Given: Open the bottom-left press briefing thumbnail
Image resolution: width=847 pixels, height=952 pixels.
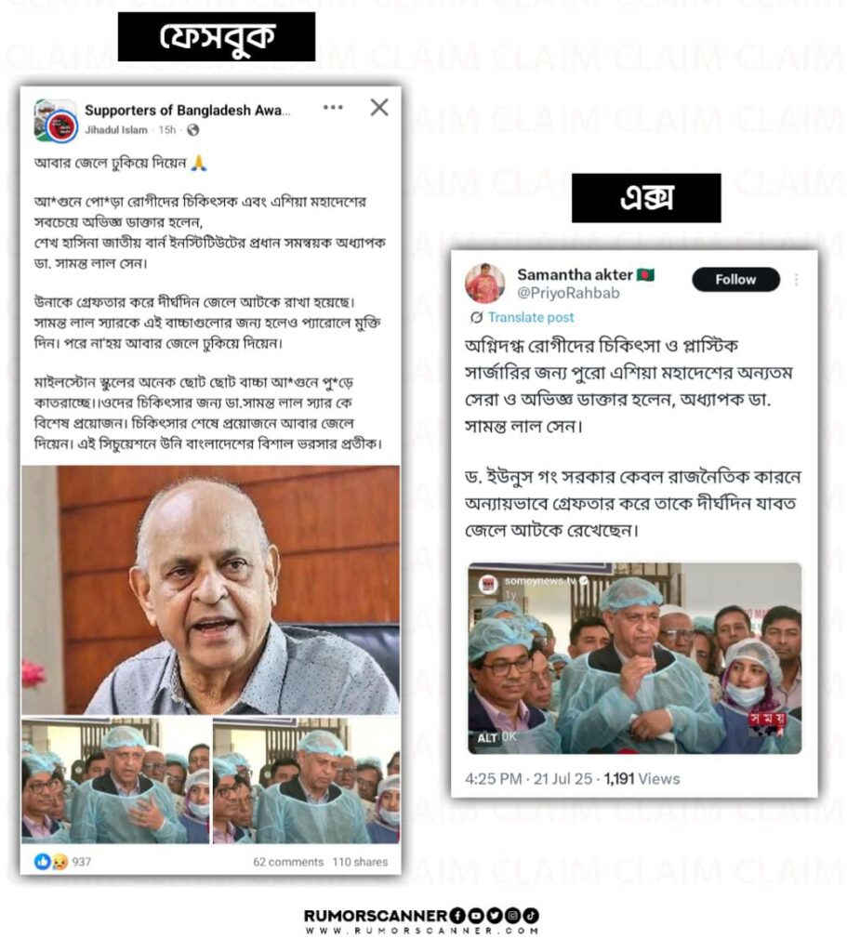Looking at the screenshot, I should pyautogui.click(x=115, y=781).
